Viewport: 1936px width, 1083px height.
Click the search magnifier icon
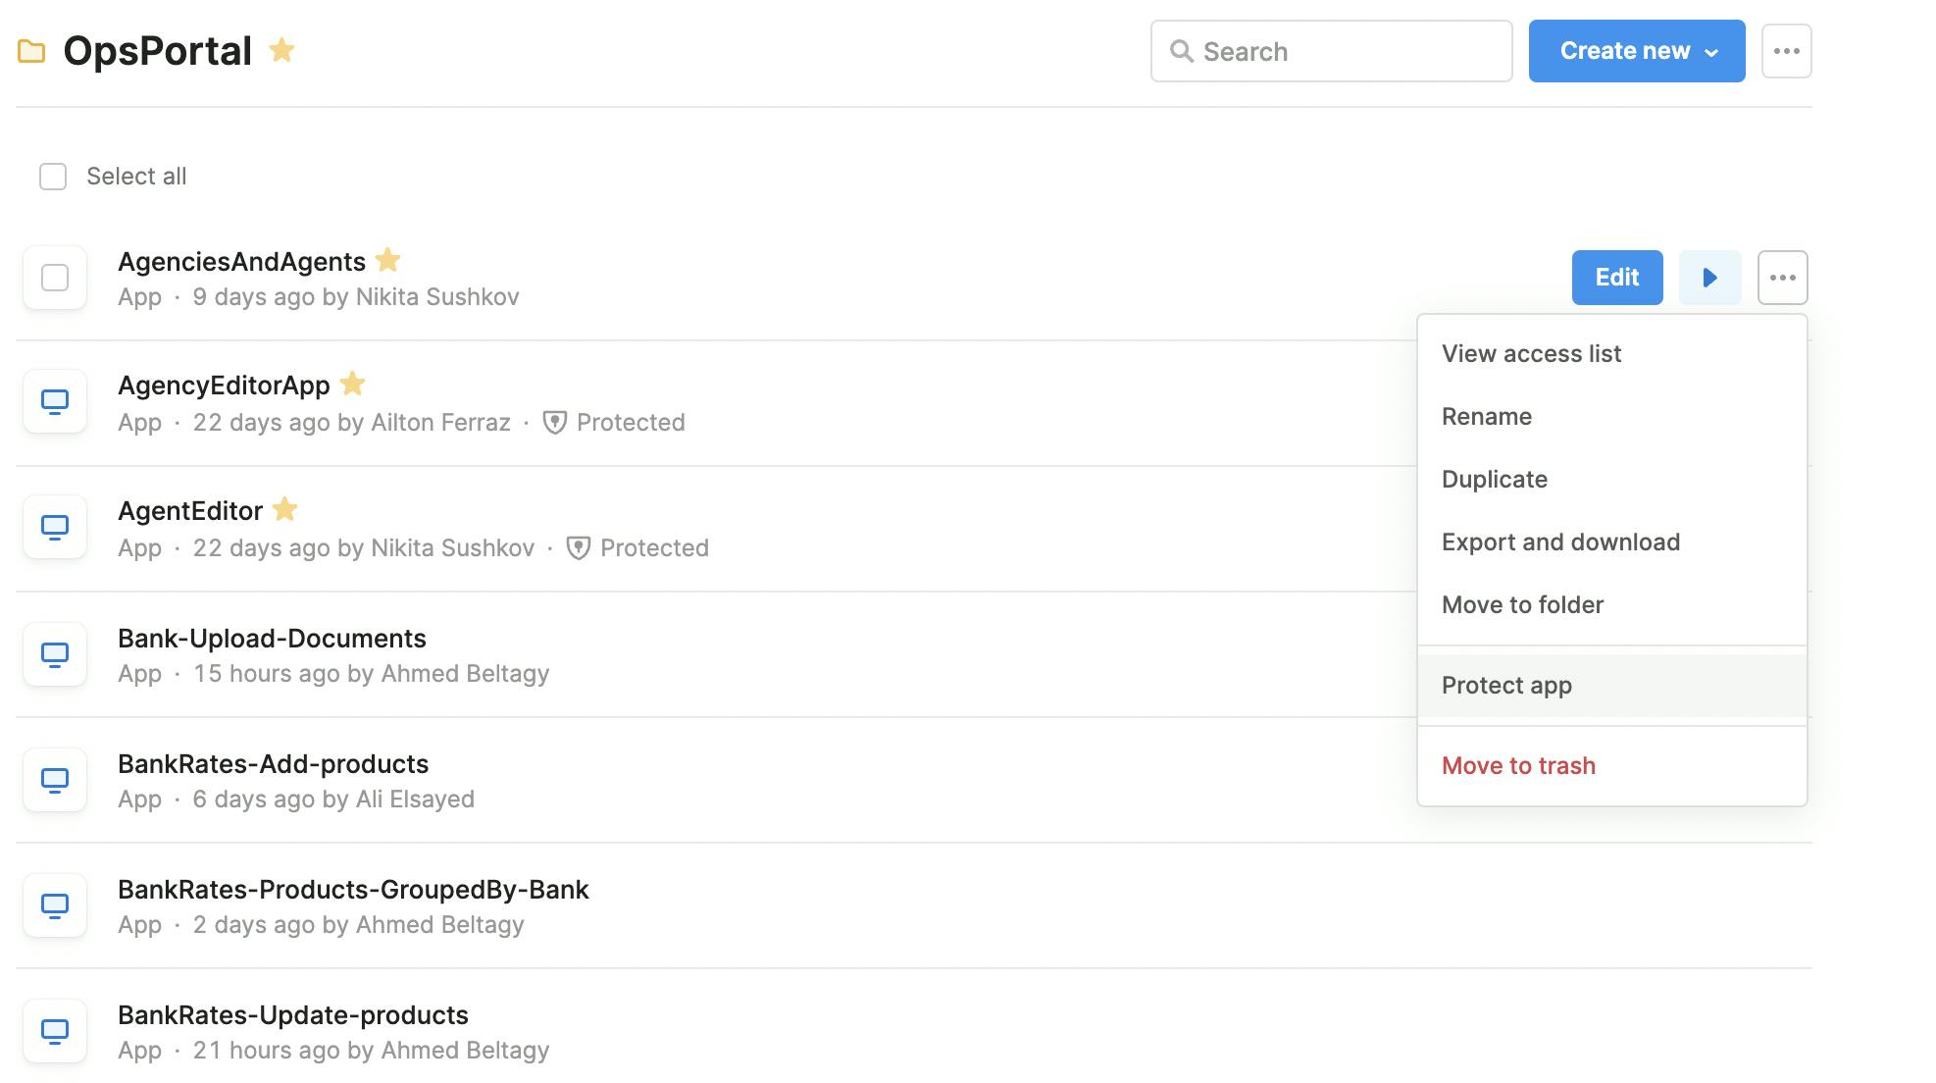pyautogui.click(x=1182, y=51)
